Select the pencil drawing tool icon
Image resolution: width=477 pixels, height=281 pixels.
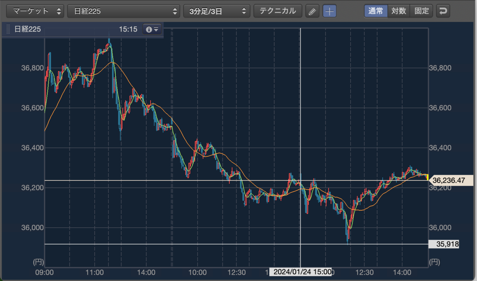312,11
